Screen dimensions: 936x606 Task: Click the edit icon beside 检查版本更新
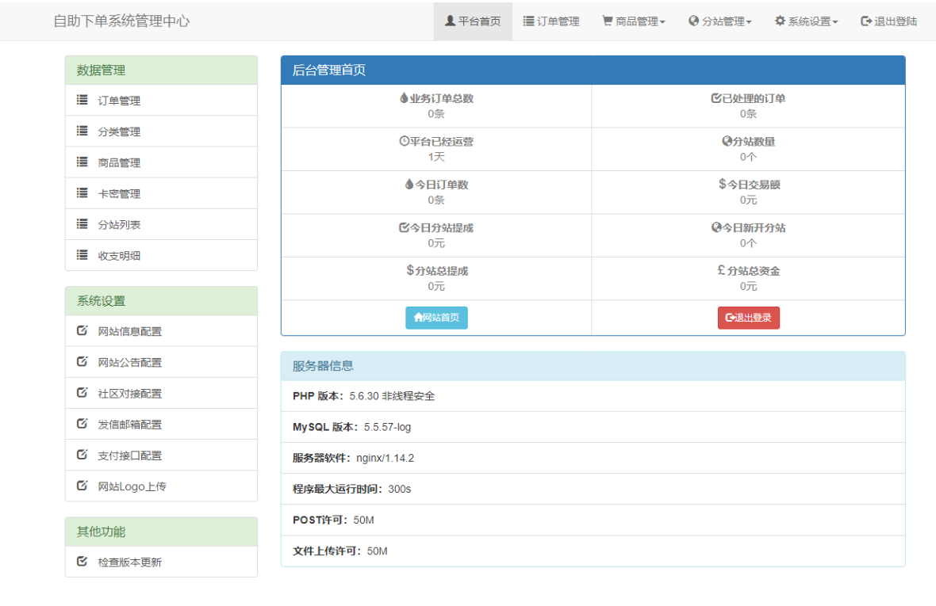point(81,561)
